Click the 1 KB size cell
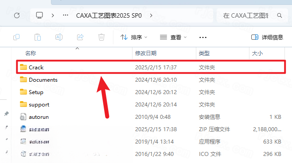Image resolution: width=292 pixels, height=163 pixels. 275,117
